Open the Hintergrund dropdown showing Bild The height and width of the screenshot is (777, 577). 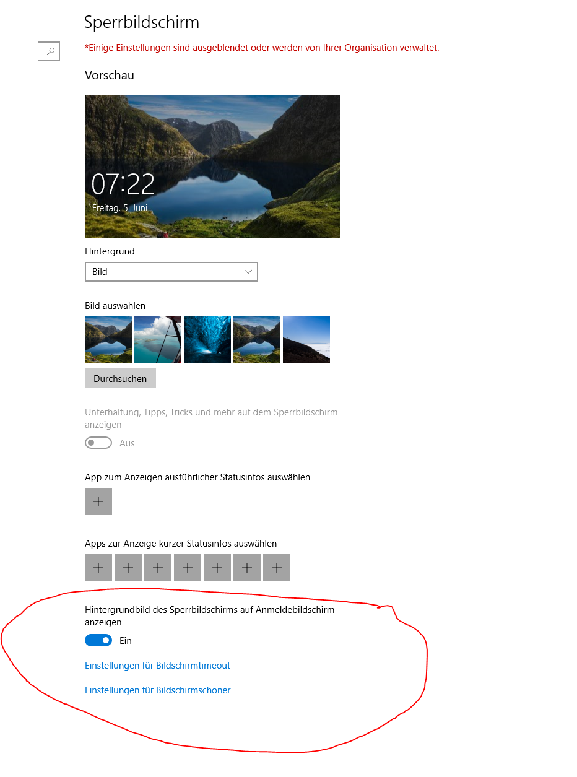pos(171,272)
